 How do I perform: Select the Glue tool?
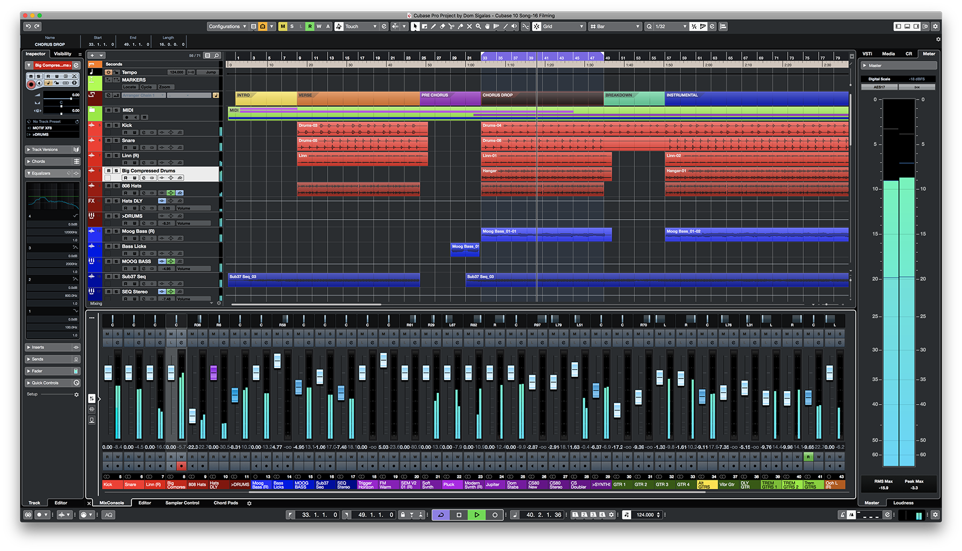(x=460, y=26)
